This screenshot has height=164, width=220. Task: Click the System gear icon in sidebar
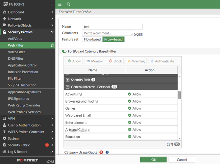(4, 138)
